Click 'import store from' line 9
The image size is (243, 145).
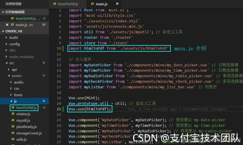[x=98, y=43]
